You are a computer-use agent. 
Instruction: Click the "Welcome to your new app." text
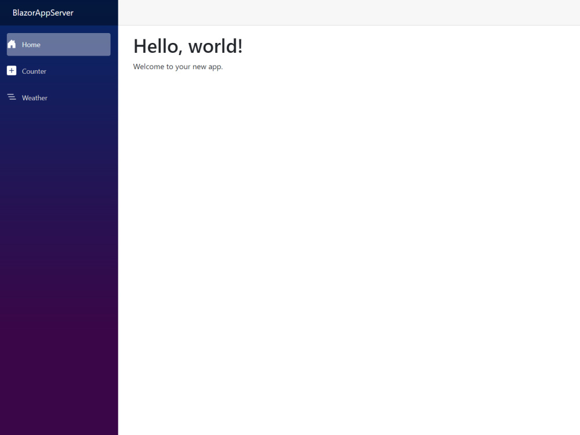click(x=178, y=67)
